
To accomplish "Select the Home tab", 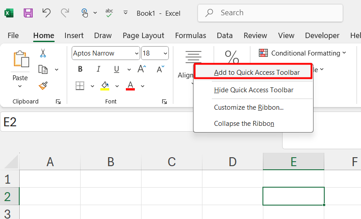I will (x=44, y=35).
